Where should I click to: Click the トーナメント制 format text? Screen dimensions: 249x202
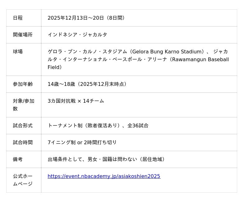(65, 126)
